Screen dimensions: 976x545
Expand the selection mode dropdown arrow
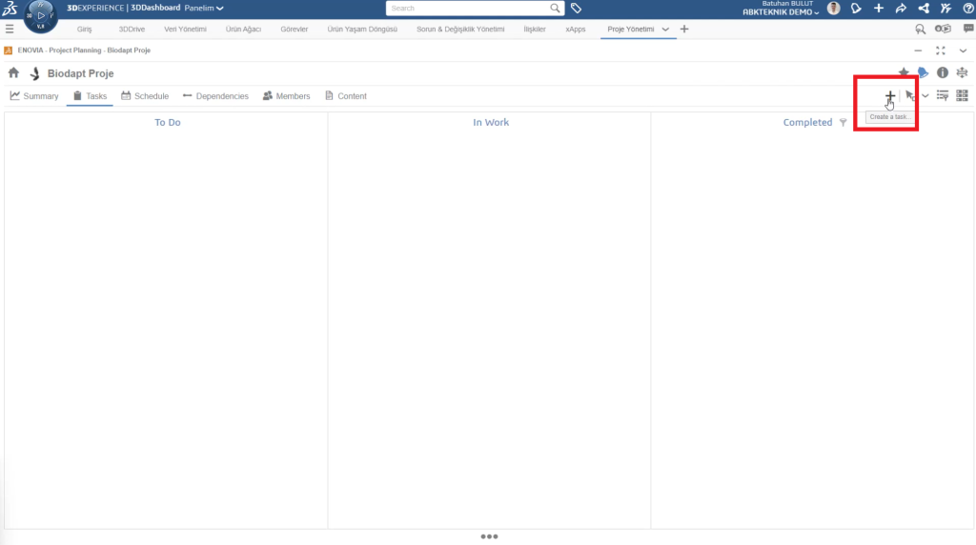(x=925, y=95)
